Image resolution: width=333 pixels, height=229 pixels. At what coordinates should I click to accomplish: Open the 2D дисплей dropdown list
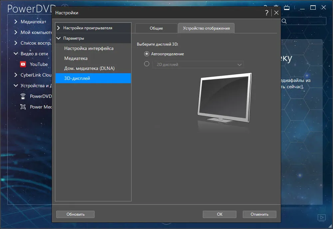click(x=198, y=65)
